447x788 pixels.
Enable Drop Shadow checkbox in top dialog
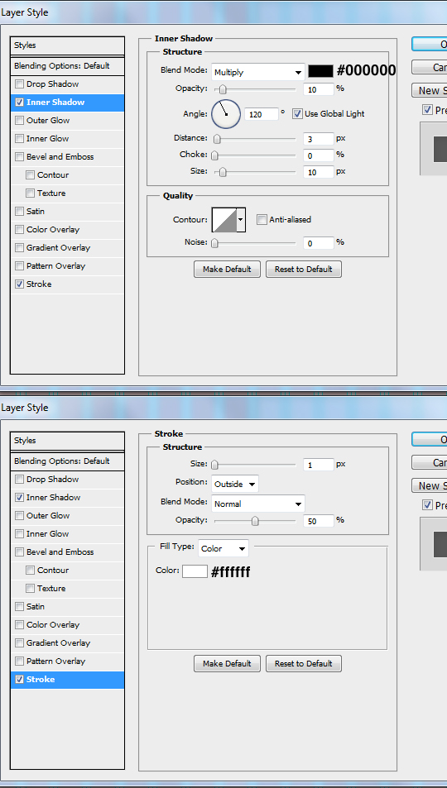pyautogui.click(x=20, y=84)
